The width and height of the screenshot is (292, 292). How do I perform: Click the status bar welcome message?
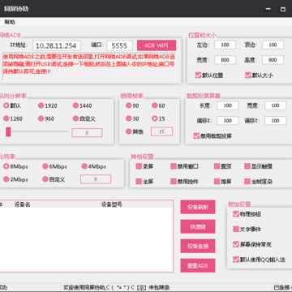pyautogui.click(x=117, y=287)
